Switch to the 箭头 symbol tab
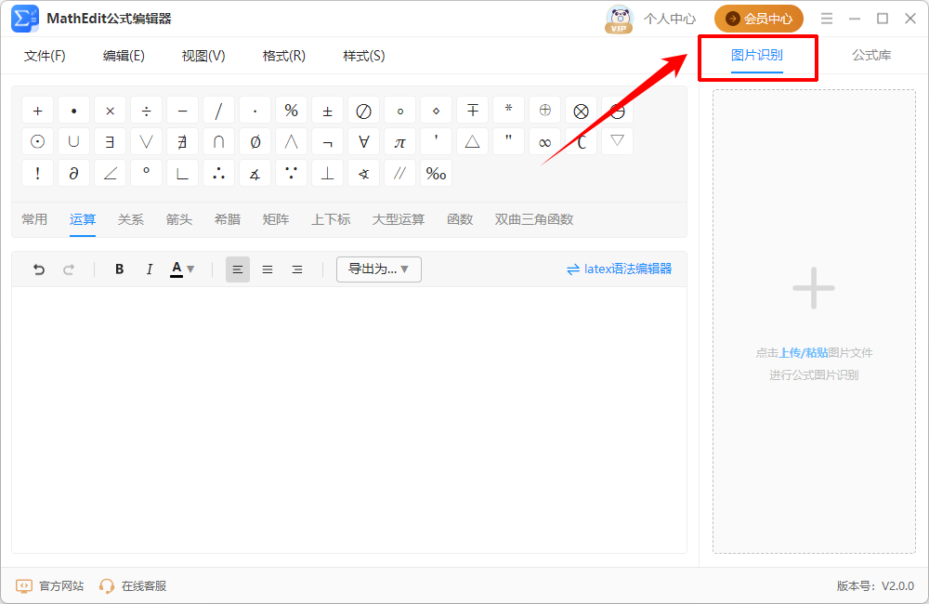The image size is (929, 604). tap(179, 219)
